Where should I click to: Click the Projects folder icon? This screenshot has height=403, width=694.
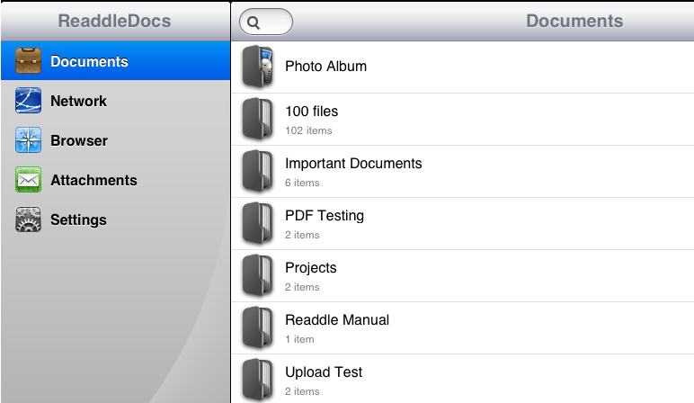258,275
